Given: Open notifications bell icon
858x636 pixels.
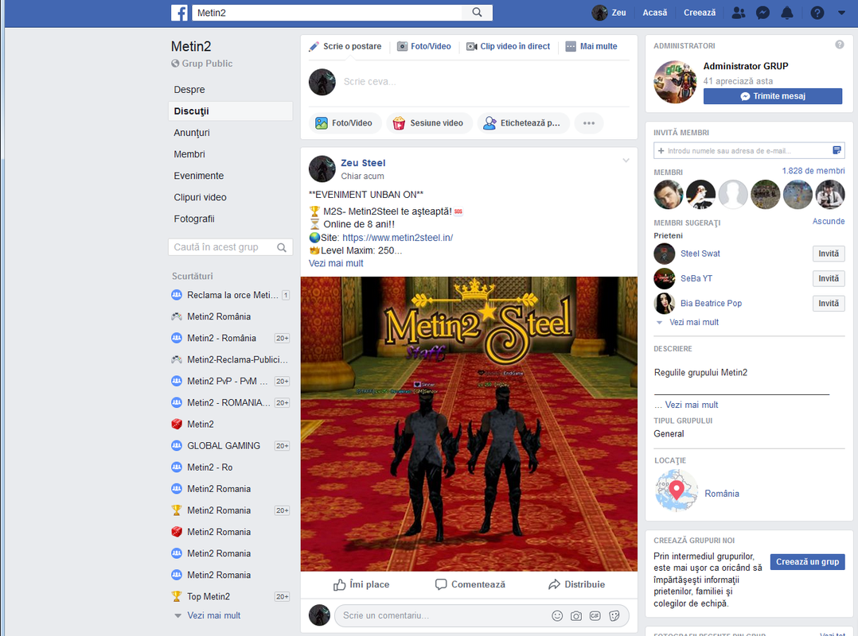Looking at the screenshot, I should pyautogui.click(x=786, y=13).
